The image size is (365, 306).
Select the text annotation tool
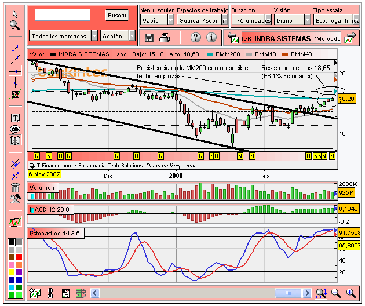click(x=15, y=118)
